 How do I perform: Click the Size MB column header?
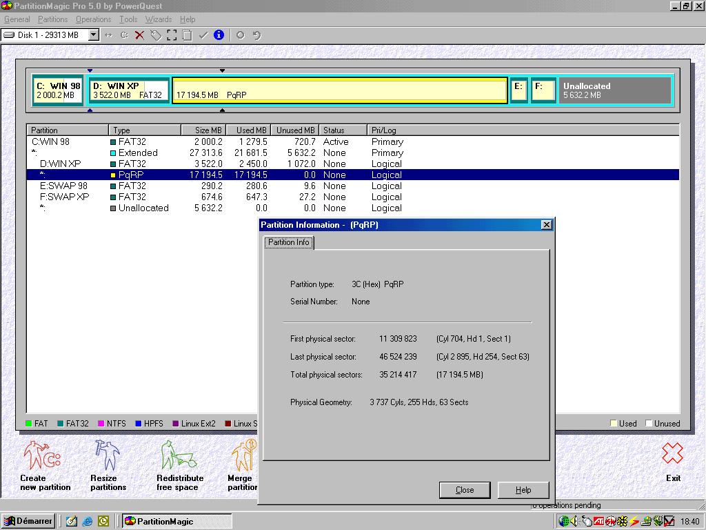(203, 130)
